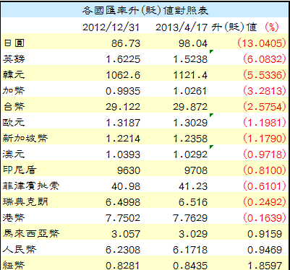Select cell value 98.04
The width and height of the screenshot is (290, 270).
point(193,43)
